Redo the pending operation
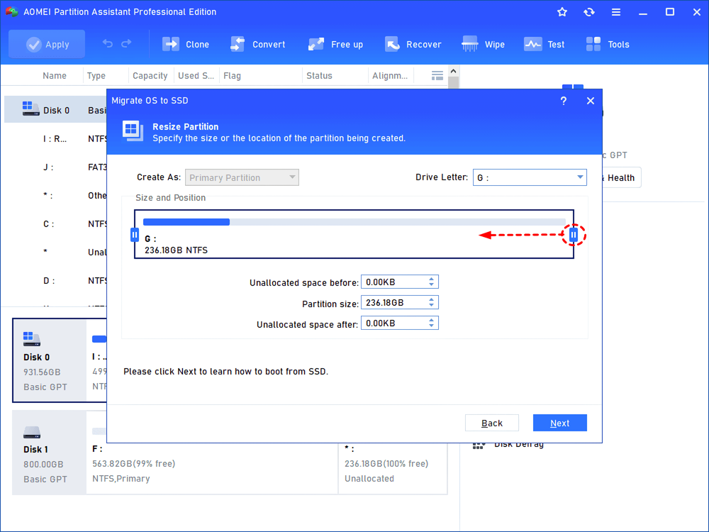This screenshot has width=709, height=532. 126,43
